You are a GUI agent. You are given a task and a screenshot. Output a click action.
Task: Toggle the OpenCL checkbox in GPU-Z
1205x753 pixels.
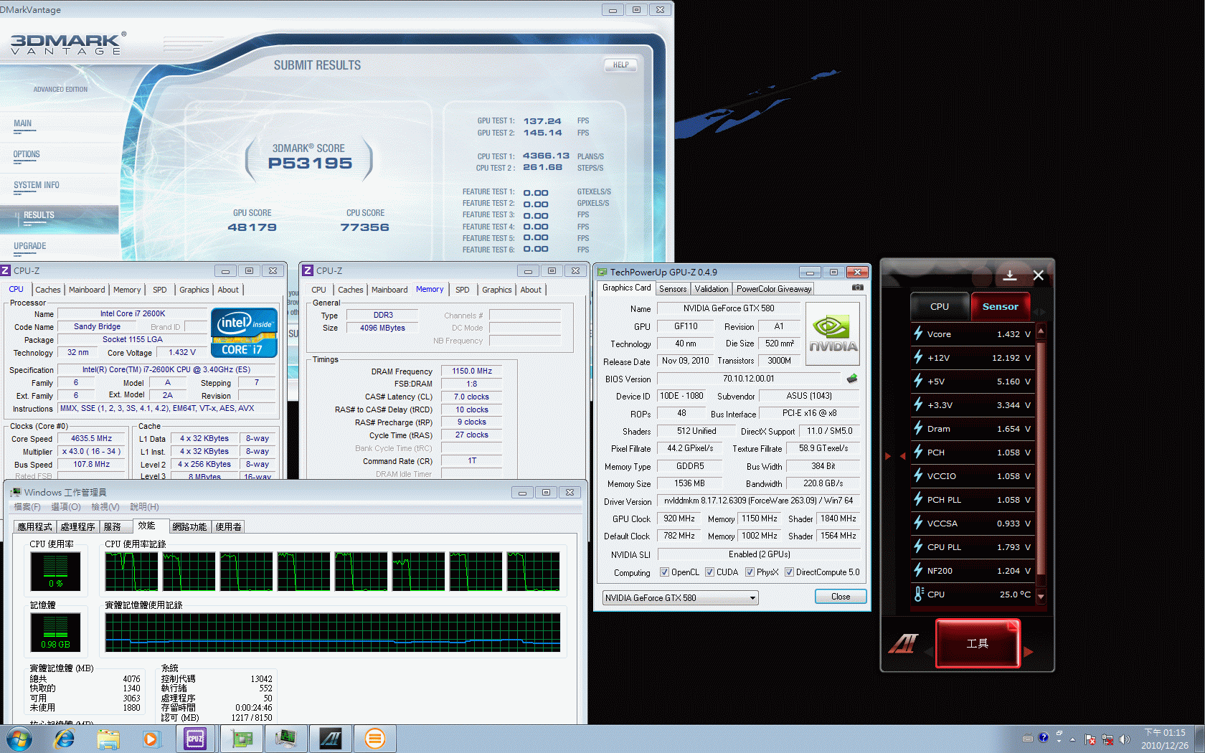[664, 572]
